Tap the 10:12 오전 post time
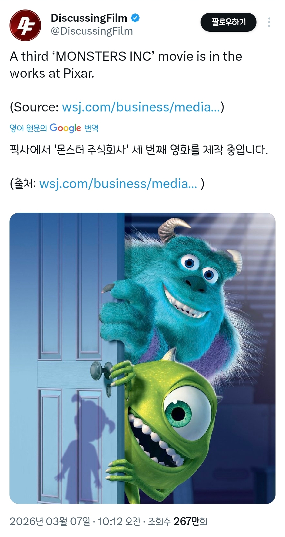This screenshot has height=537, width=285. click(x=119, y=521)
